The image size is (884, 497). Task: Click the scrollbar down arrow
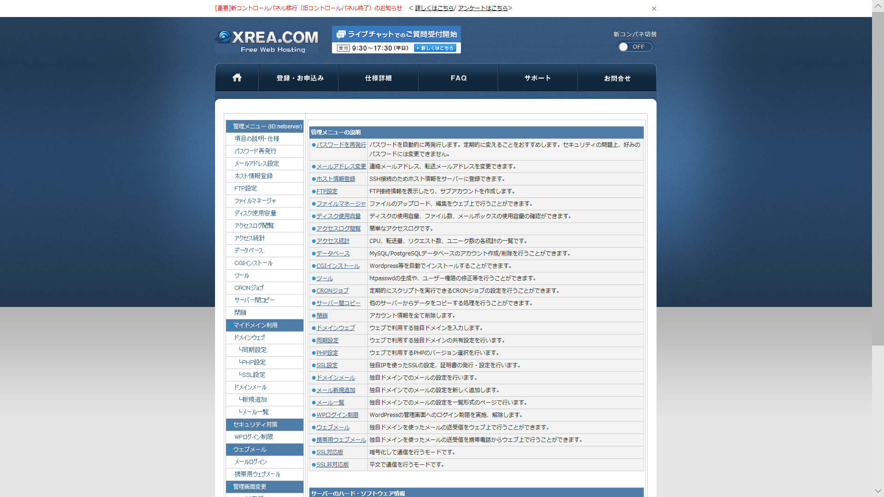pyautogui.click(x=878, y=491)
